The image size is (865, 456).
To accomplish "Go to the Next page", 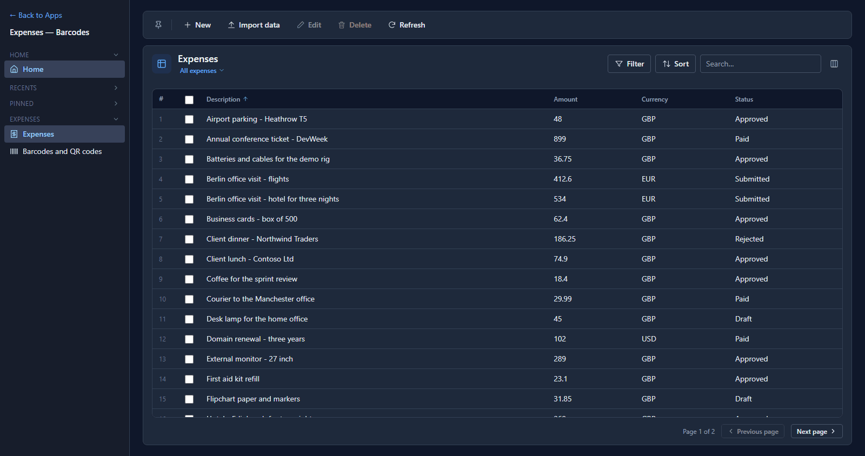I will click(816, 431).
